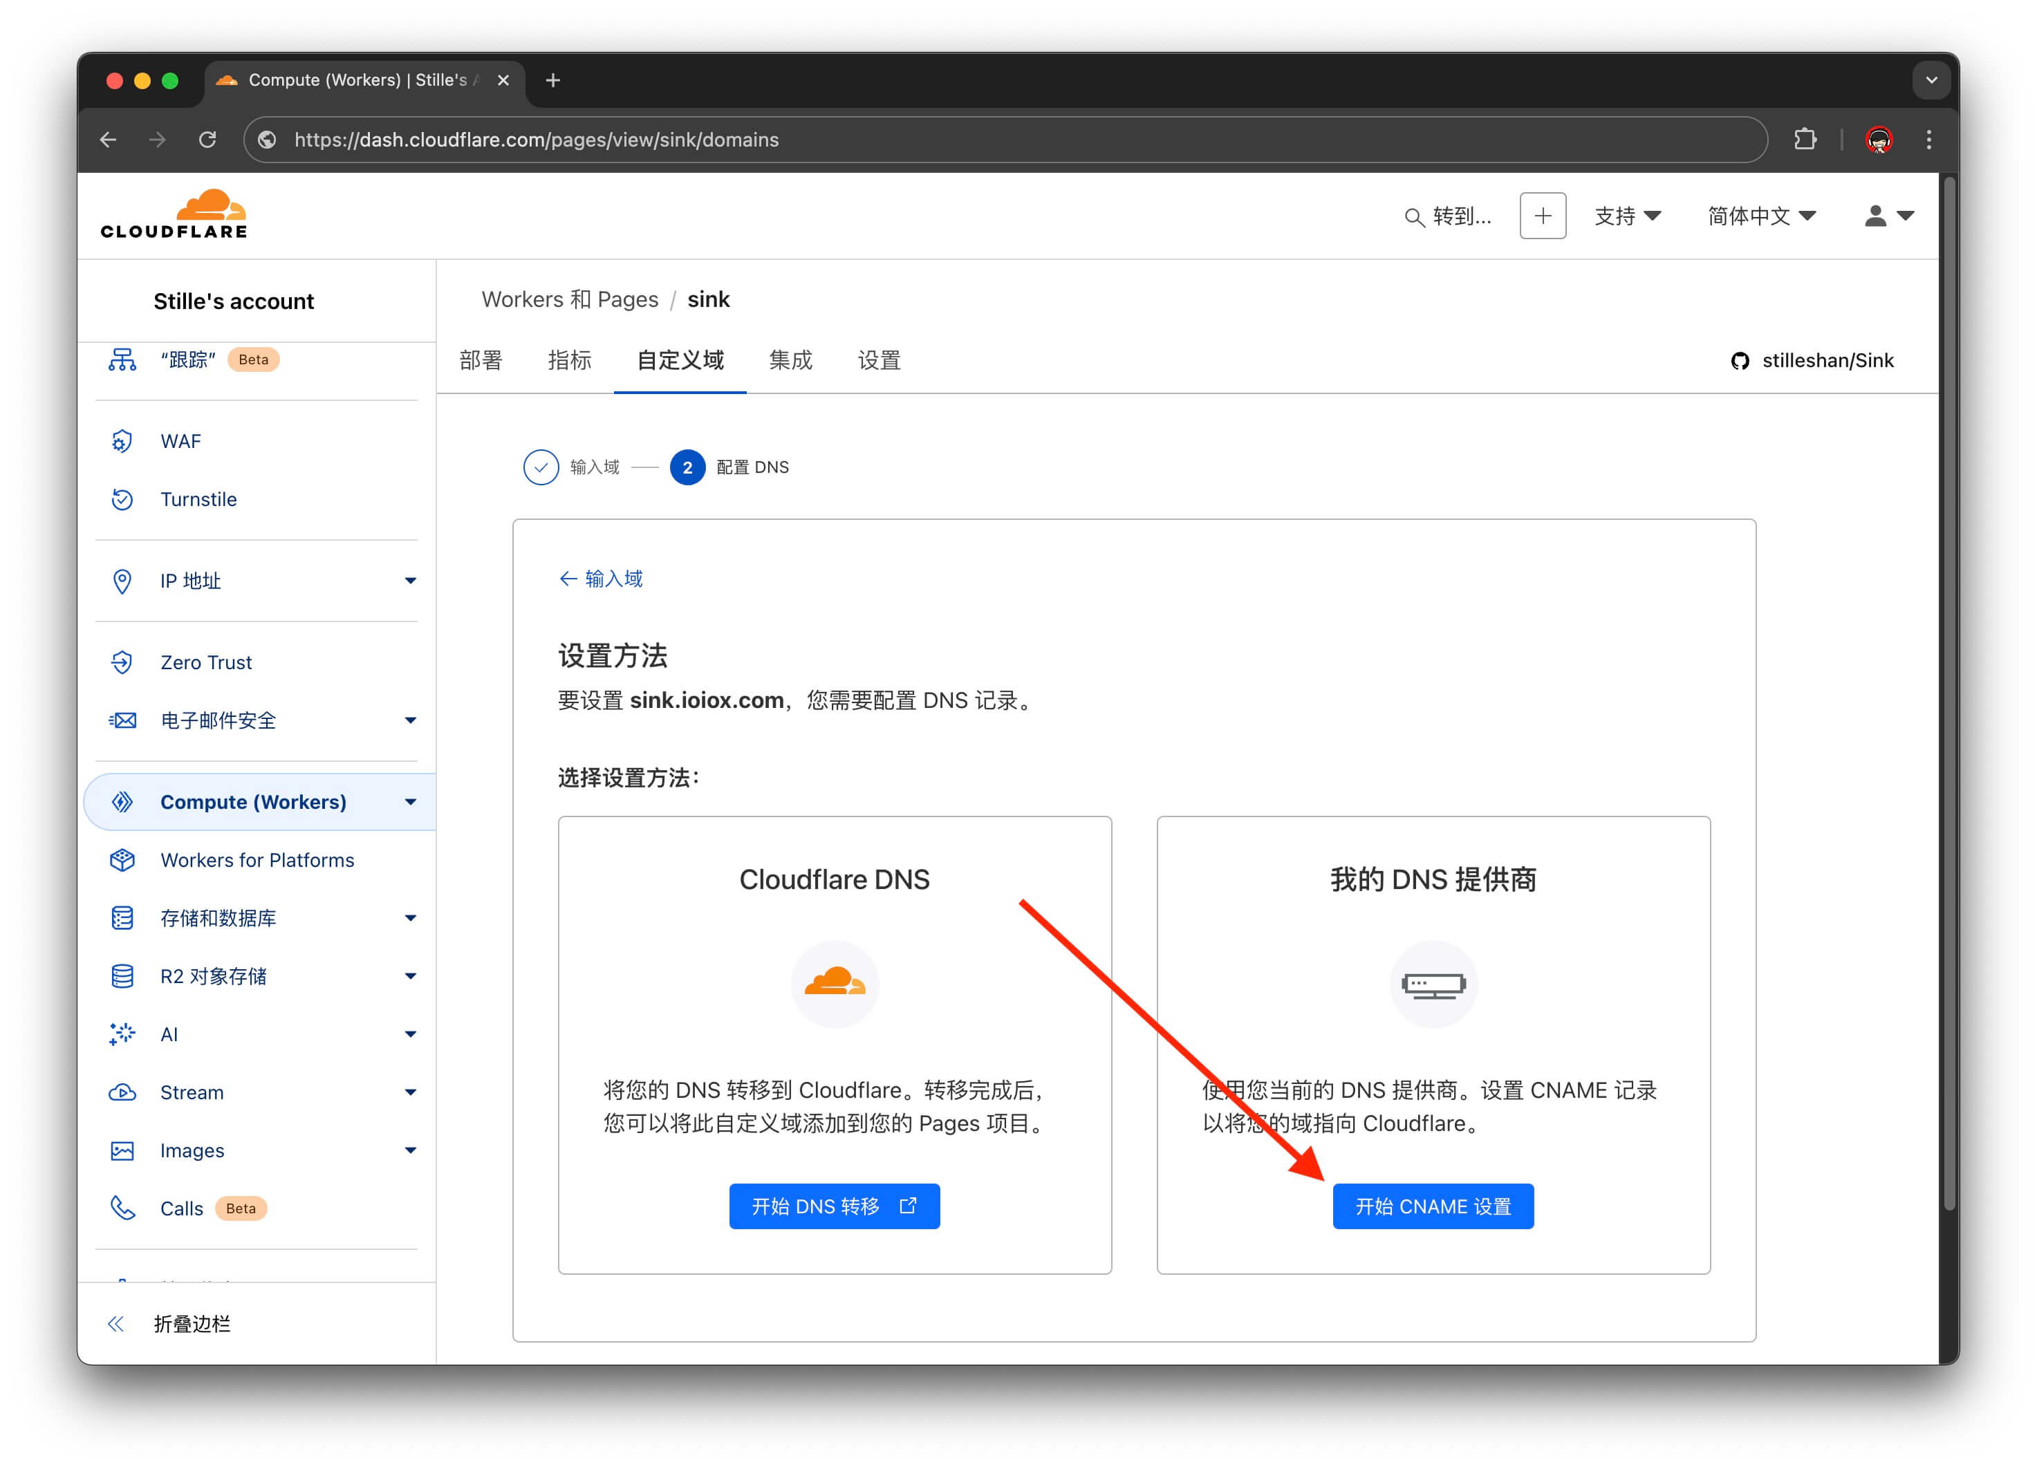2037x1467 pixels.
Task: Click the sink breadcrumb item
Action: click(x=709, y=299)
